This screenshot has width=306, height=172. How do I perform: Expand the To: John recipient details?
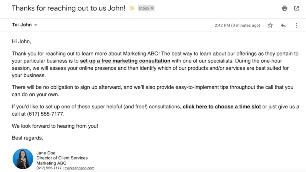coord(36,25)
